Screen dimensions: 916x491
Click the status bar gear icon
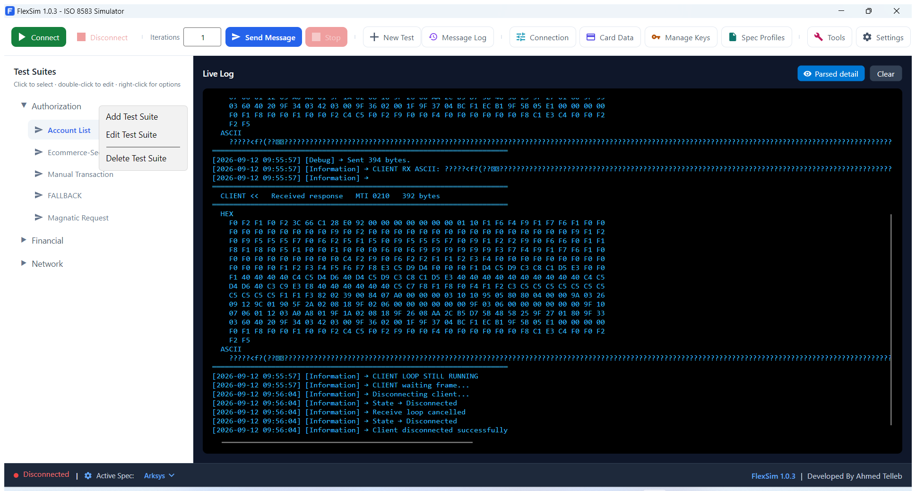[x=88, y=475]
